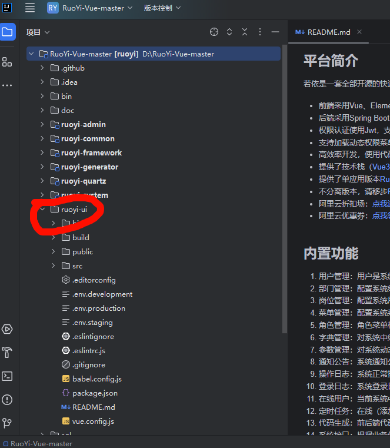
Task: Expand the build folder under ruoyi-ui
Action: (54, 237)
